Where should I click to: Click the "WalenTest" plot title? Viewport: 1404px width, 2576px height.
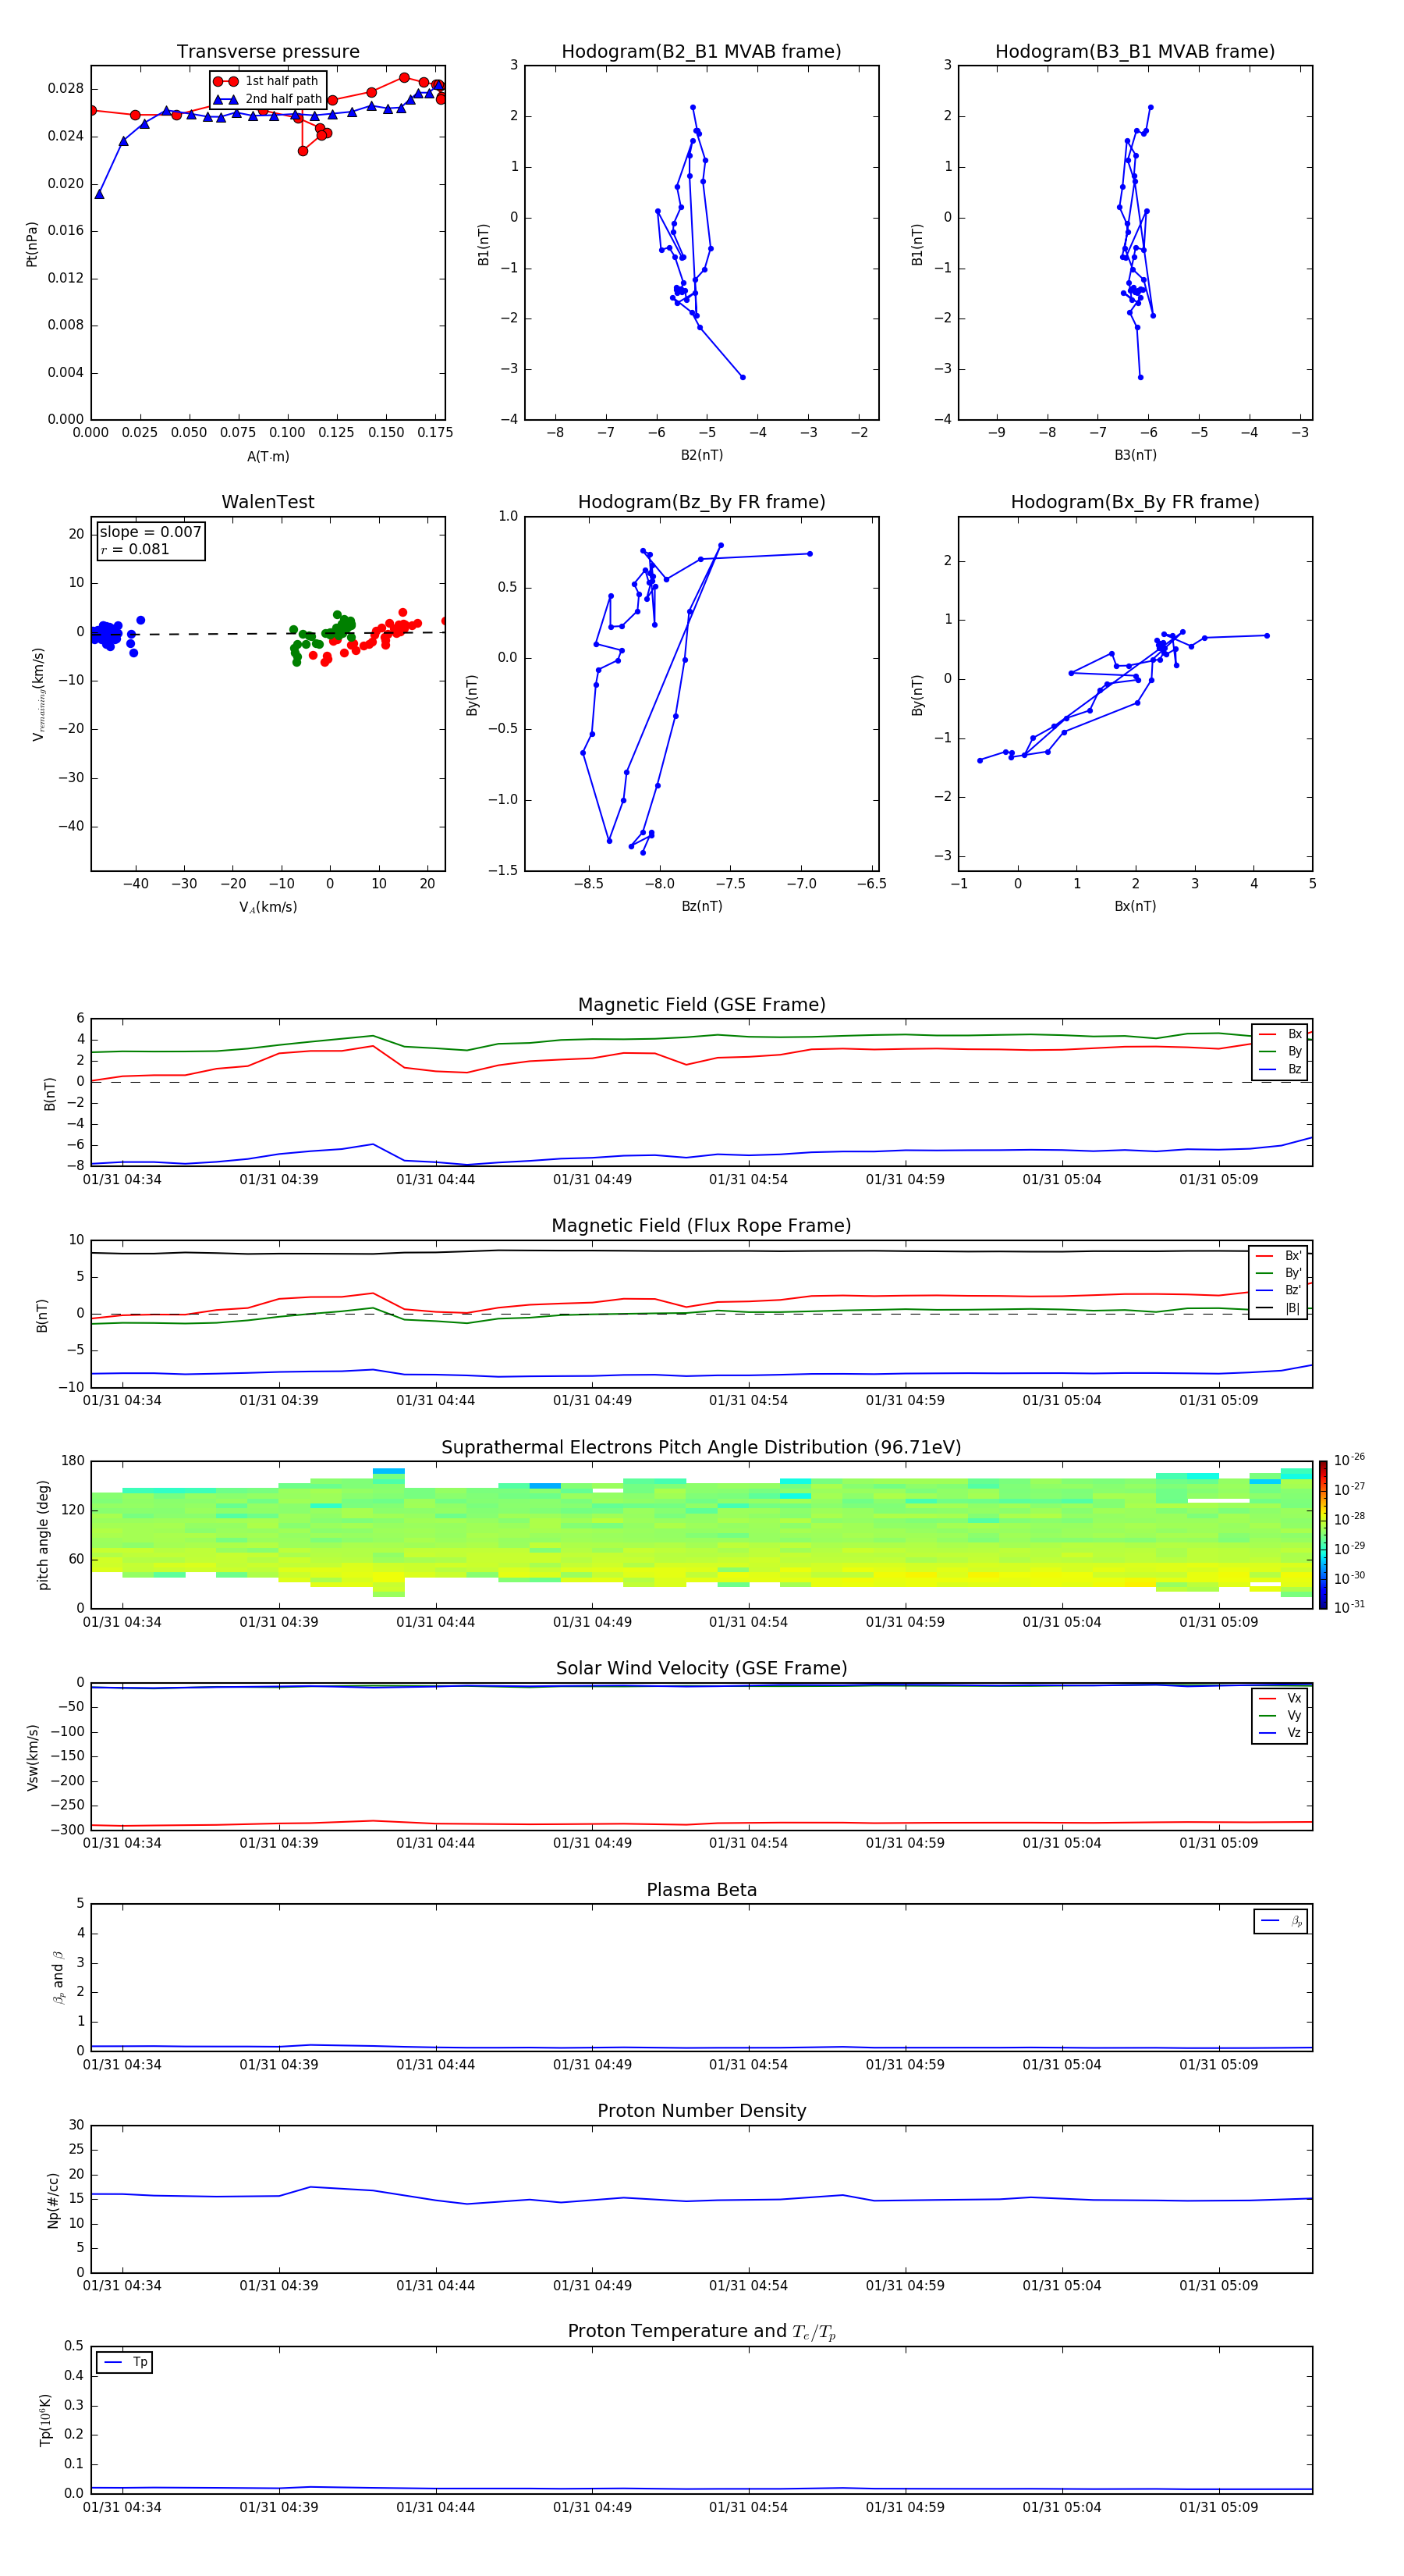click(268, 502)
